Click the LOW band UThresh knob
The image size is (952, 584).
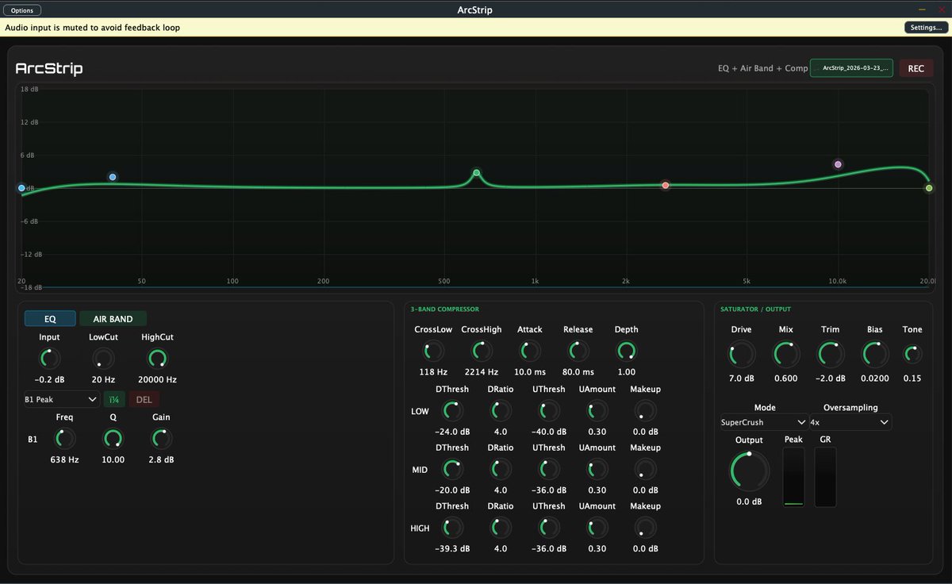(x=549, y=410)
